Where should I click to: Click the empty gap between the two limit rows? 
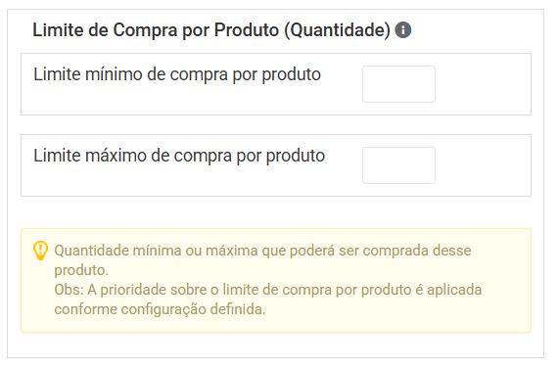click(x=276, y=124)
